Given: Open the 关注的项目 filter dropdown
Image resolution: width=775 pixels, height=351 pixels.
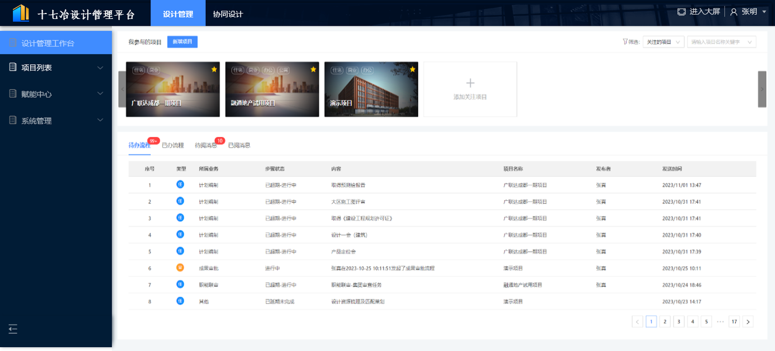Looking at the screenshot, I should tap(663, 42).
